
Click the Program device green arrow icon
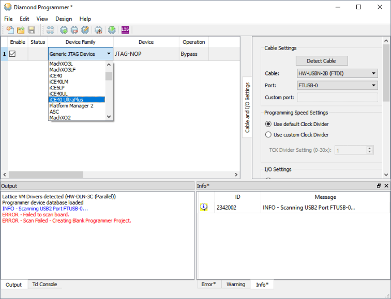coord(111,30)
